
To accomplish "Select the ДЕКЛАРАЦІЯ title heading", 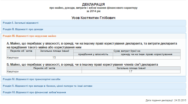I will [x=93, y=4].
